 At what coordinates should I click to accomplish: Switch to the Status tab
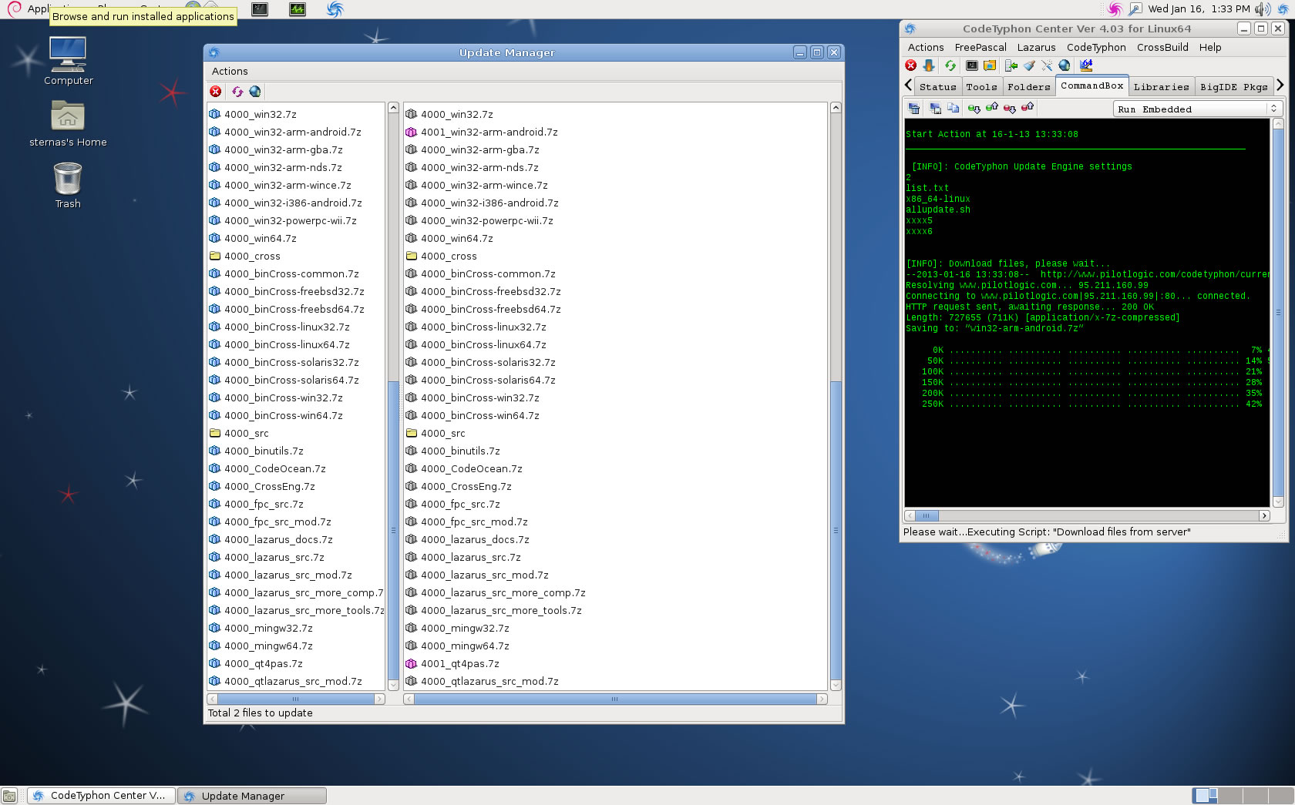coord(937,87)
